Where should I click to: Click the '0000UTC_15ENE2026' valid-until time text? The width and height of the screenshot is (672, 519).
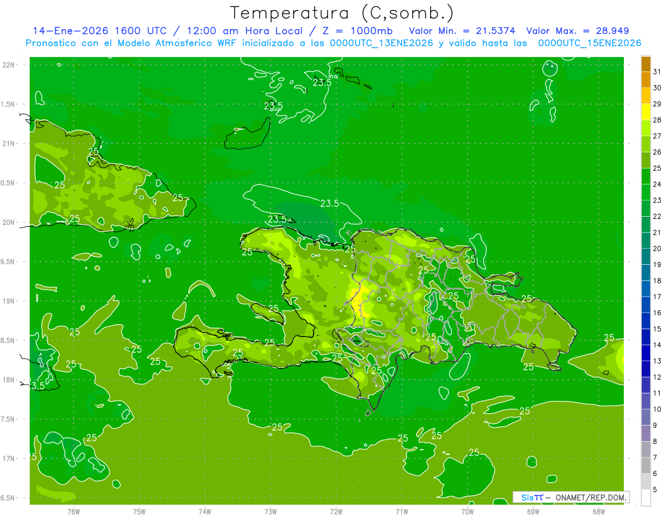click(x=589, y=43)
